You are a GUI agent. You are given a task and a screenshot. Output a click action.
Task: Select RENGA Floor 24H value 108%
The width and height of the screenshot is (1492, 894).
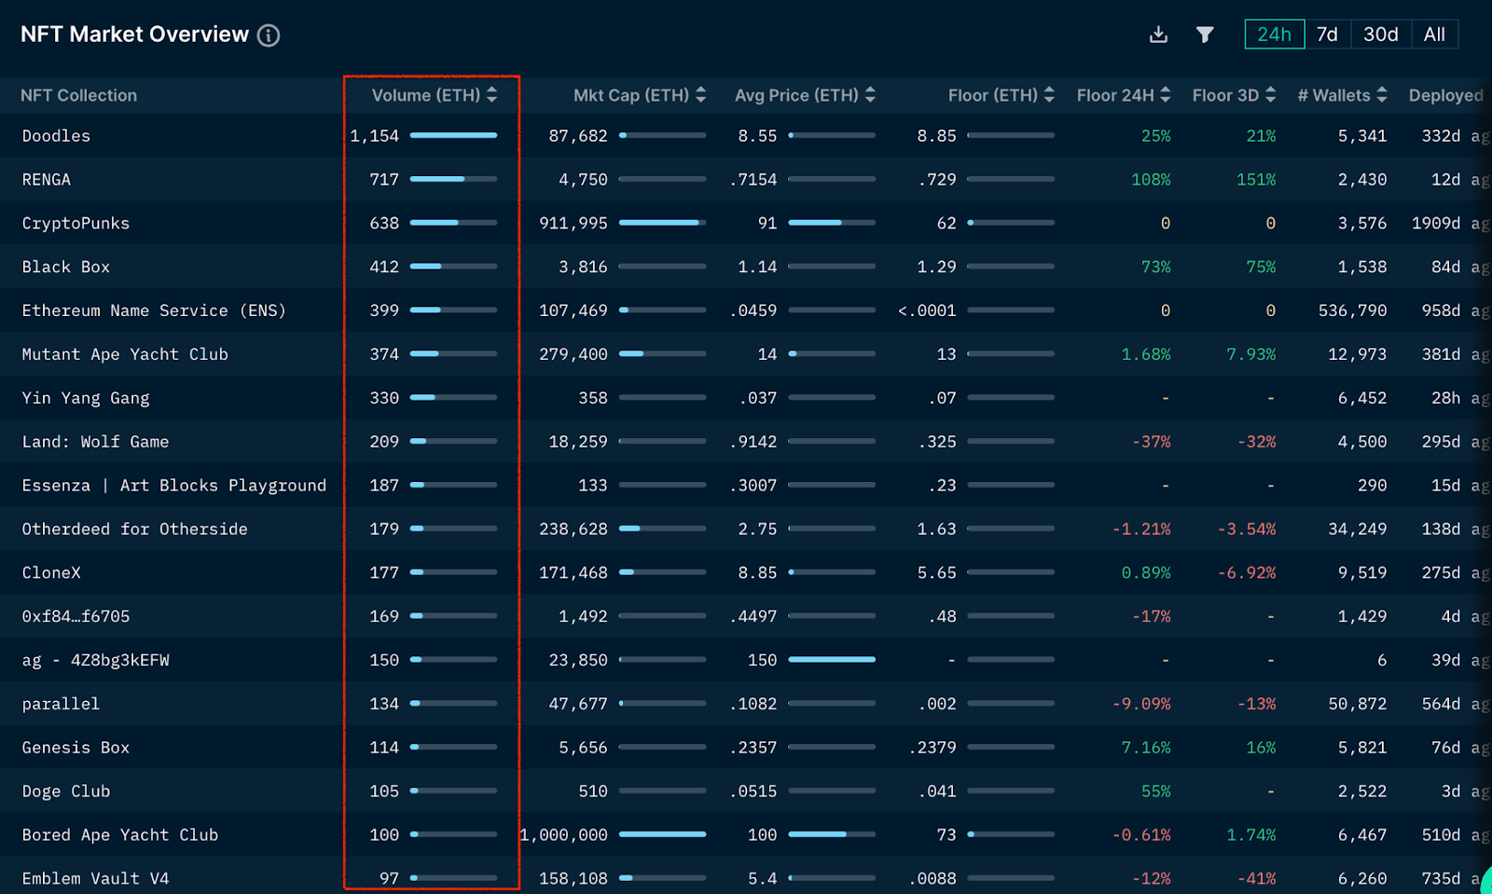1151,180
